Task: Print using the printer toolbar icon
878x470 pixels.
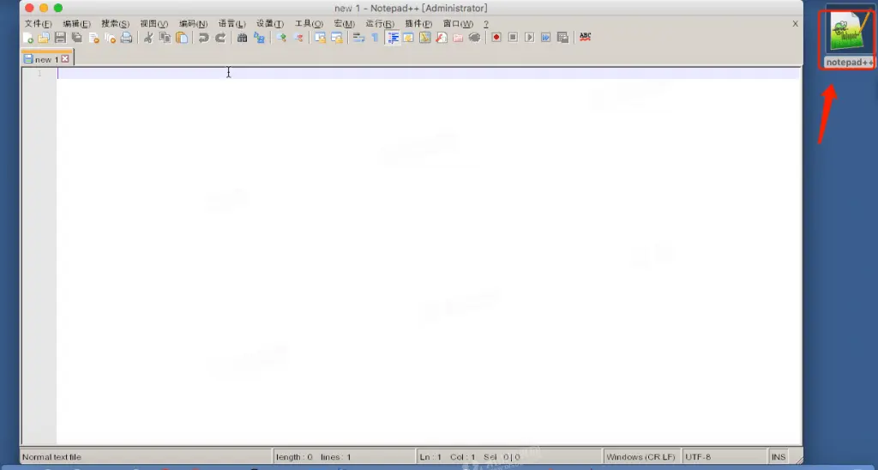Action: [x=127, y=38]
